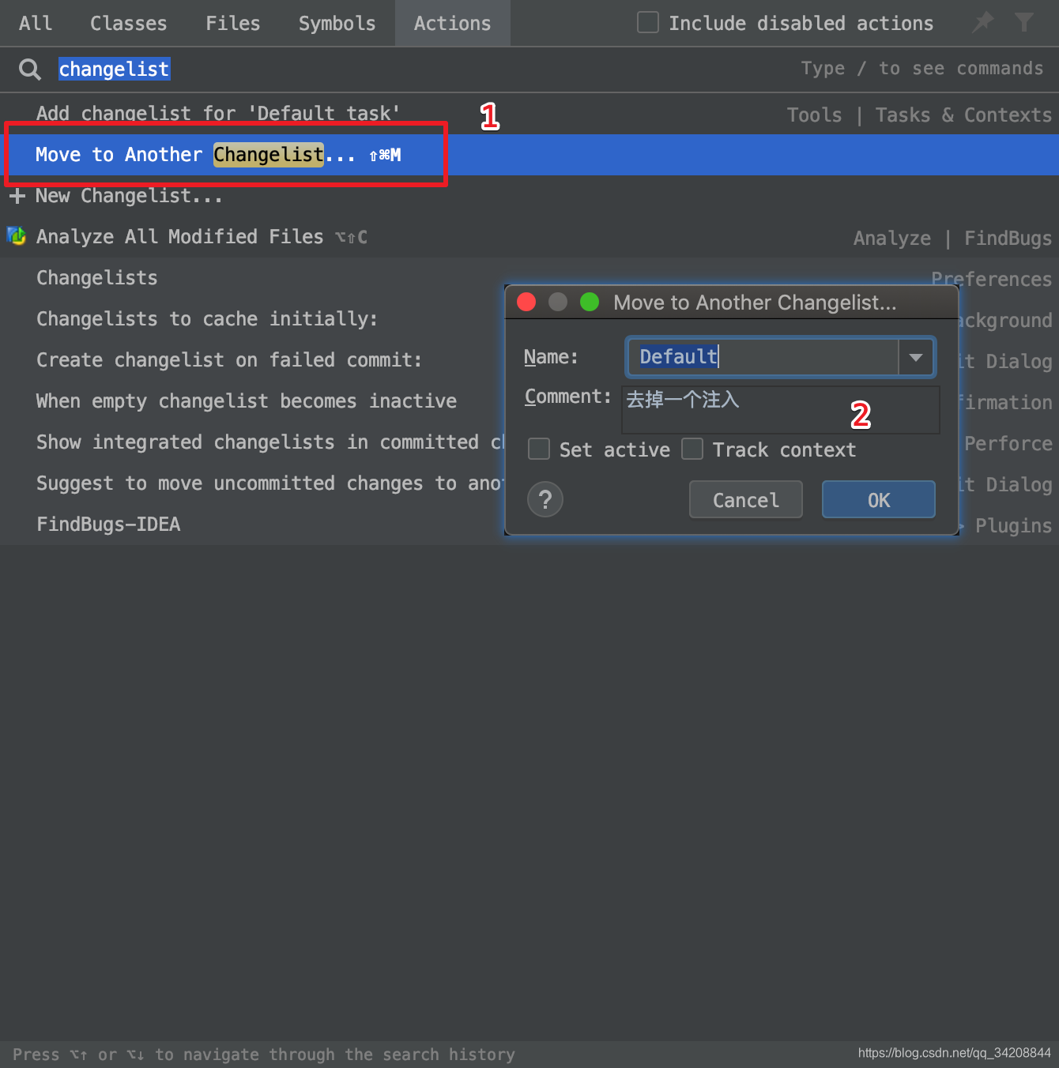Select the All search tab
The width and height of the screenshot is (1059, 1068).
click(x=35, y=23)
